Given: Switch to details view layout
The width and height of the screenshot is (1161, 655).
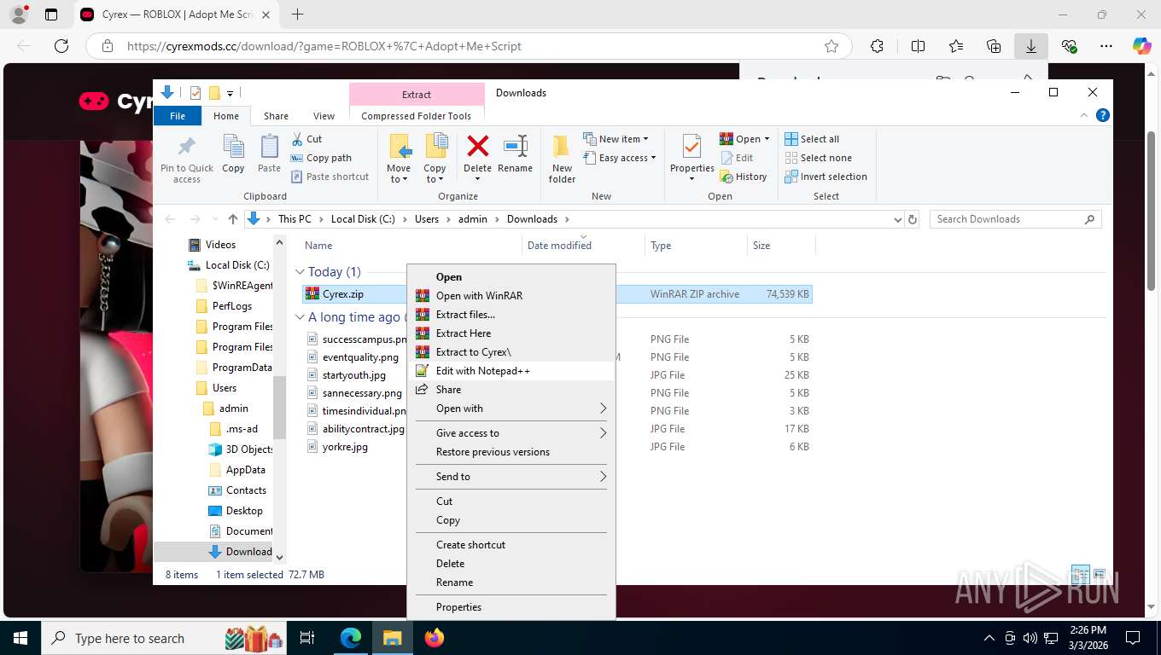Looking at the screenshot, I should (x=1080, y=574).
